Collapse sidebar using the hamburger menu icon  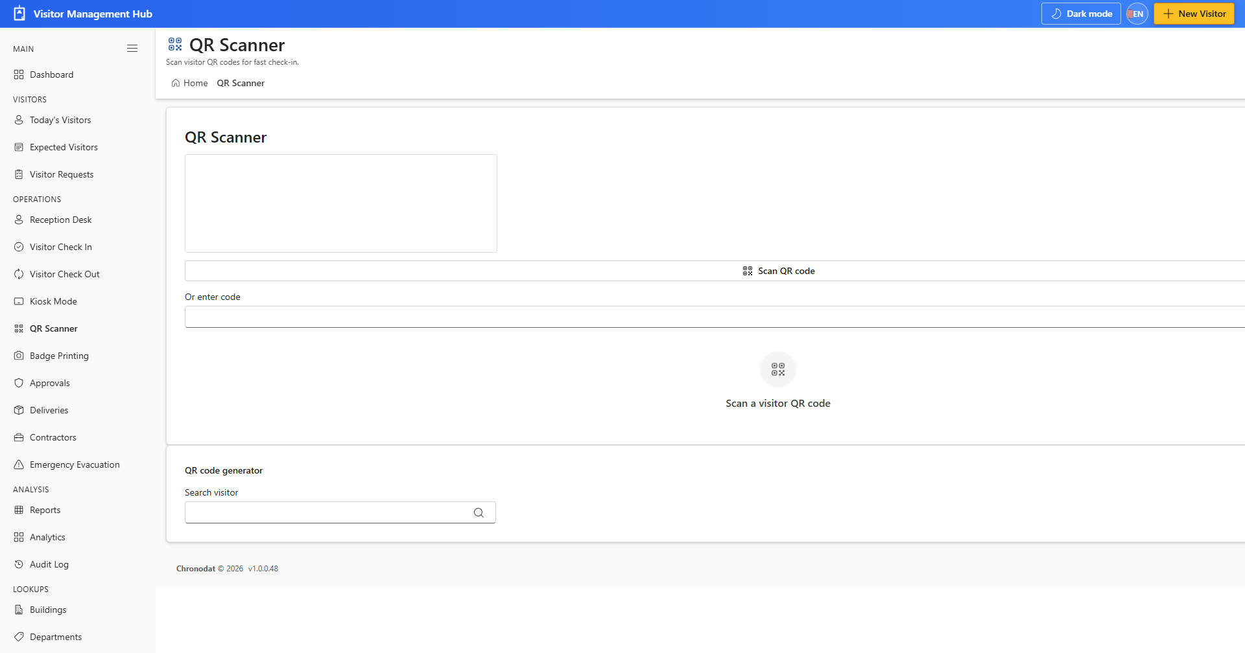[132, 49]
